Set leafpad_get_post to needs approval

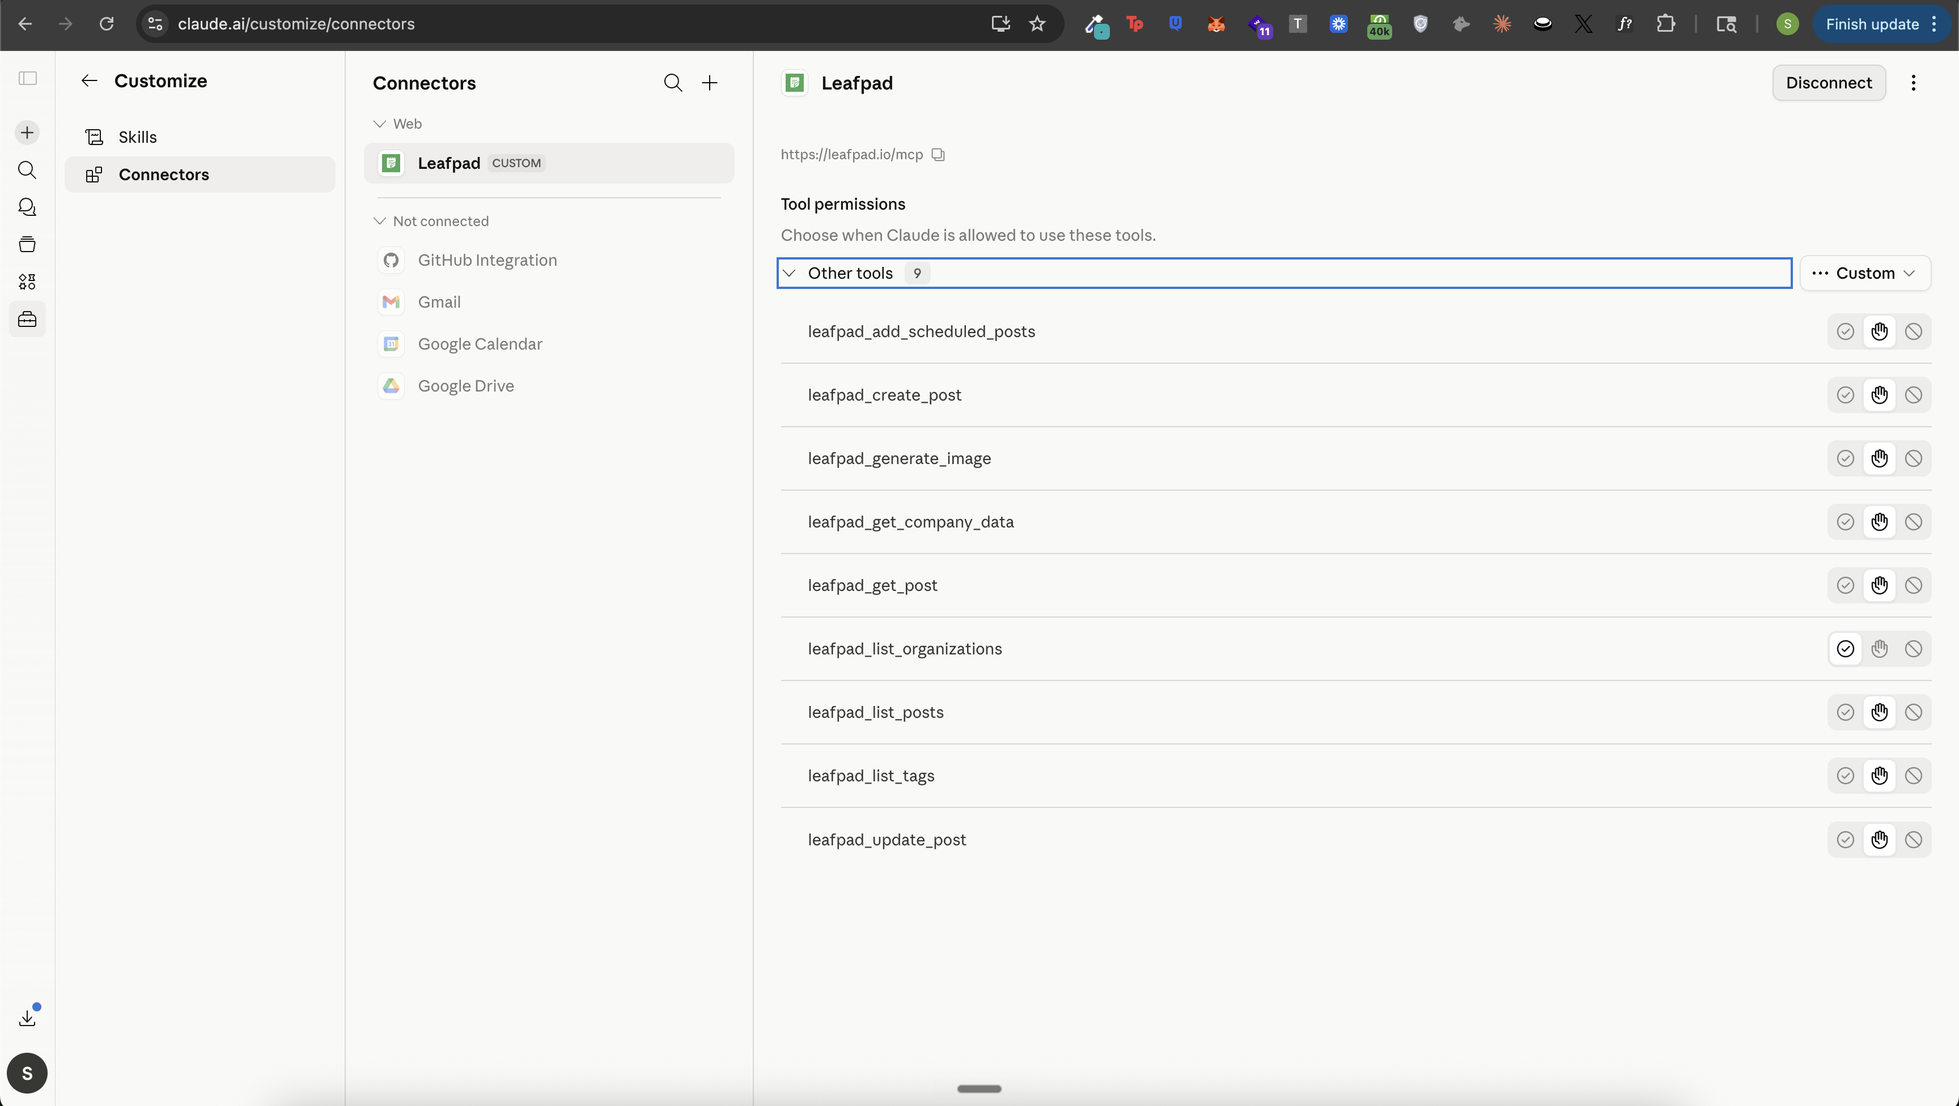click(1879, 585)
